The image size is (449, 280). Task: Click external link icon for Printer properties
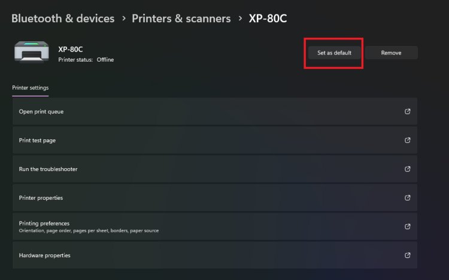[x=408, y=198]
